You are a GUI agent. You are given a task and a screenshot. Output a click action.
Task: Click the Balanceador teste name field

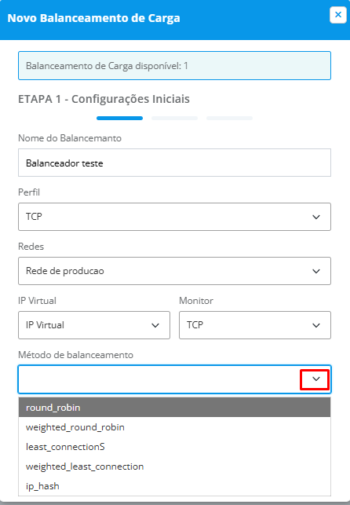click(x=174, y=163)
